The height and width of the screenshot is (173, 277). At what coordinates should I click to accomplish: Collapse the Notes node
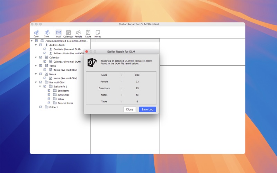[x=36, y=74]
